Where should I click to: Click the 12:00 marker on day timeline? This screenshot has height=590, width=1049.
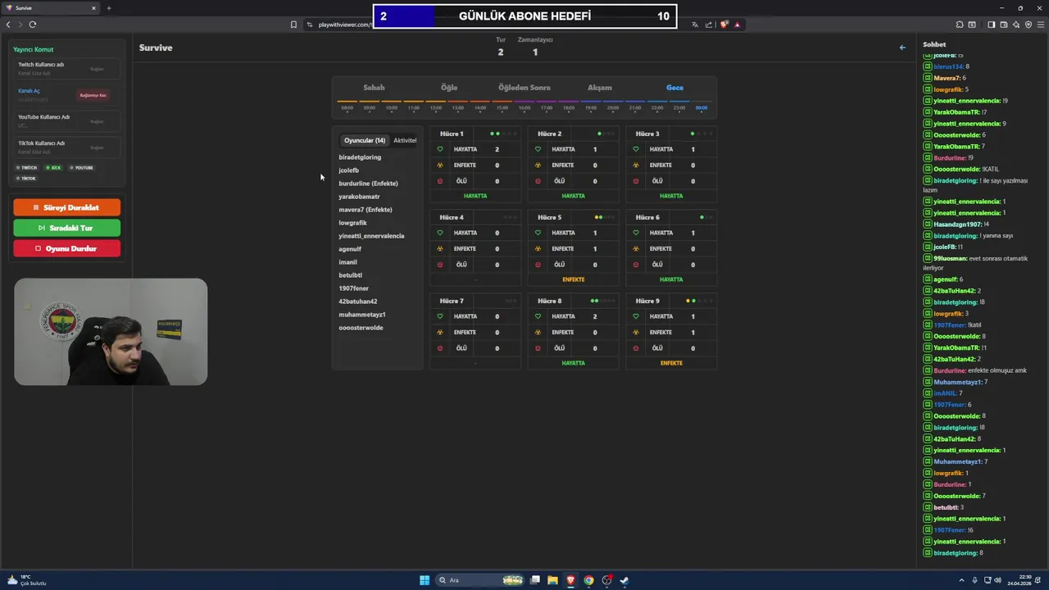point(436,107)
